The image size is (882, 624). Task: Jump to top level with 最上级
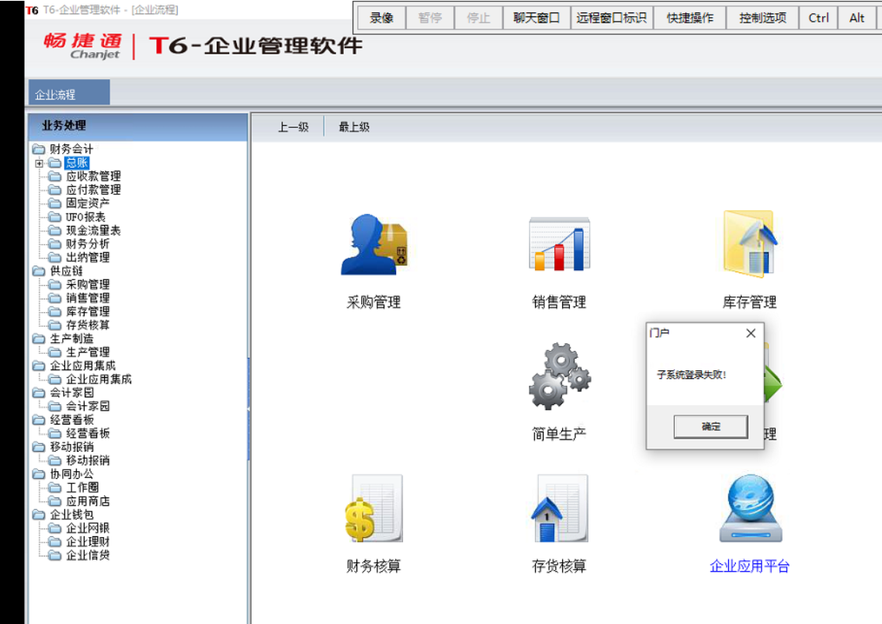pyautogui.click(x=354, y=127)
